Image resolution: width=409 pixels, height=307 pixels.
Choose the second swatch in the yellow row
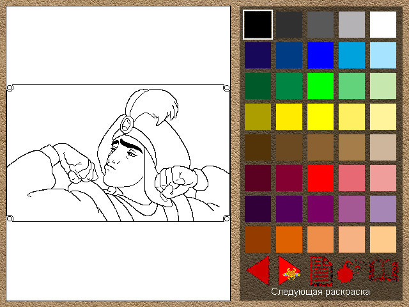pos(289,116)
